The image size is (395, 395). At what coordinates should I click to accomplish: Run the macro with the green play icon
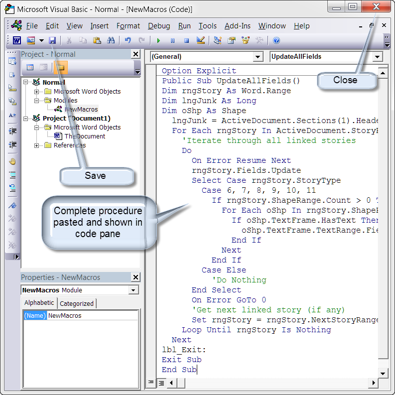[158, 40]
